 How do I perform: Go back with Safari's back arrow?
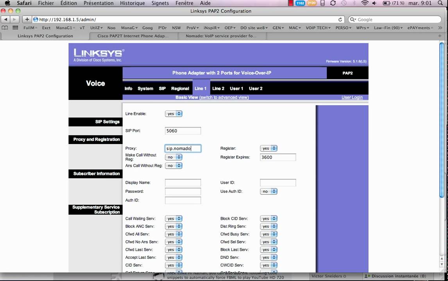pos(6,20)
